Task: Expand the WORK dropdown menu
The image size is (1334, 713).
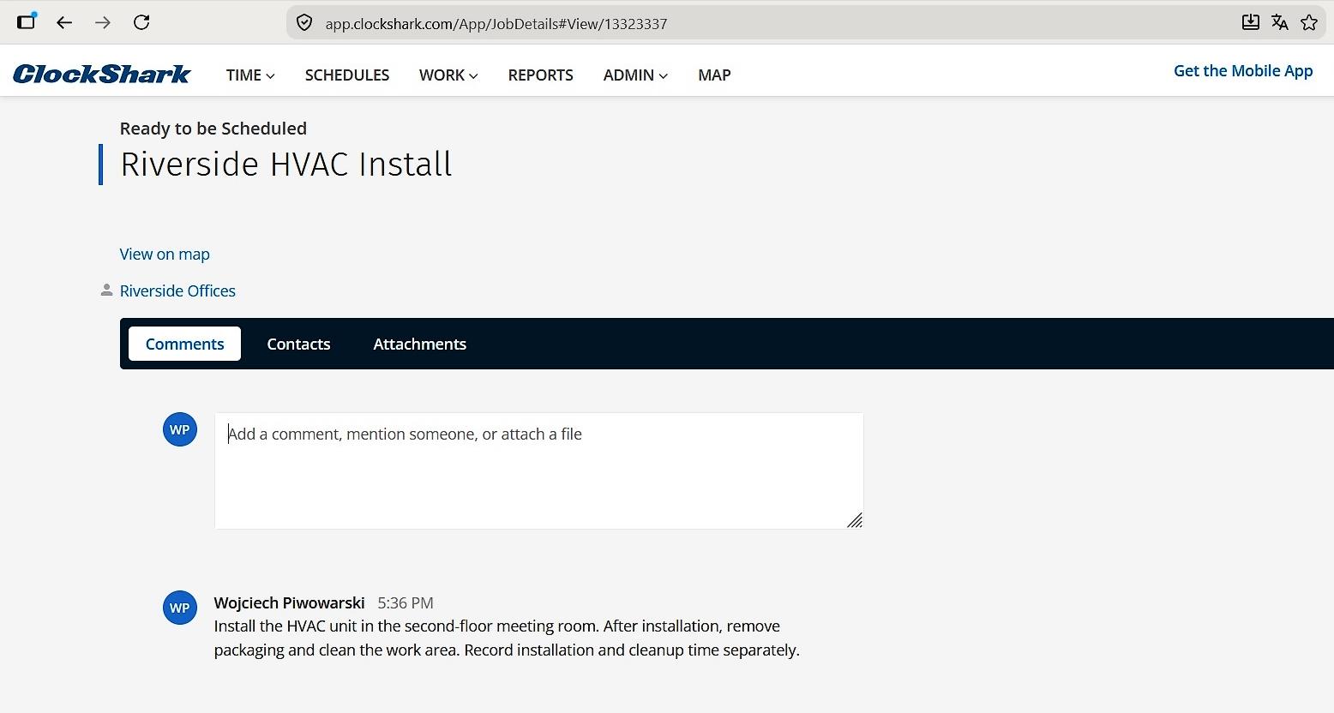Action: click(448, 75)
